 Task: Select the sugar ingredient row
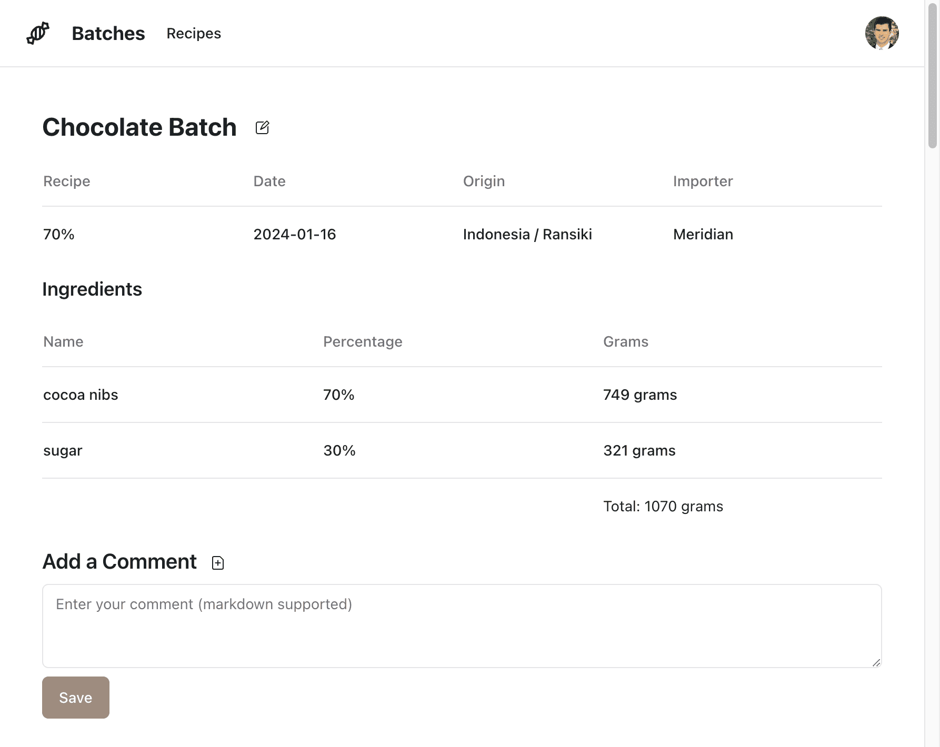pos(462,450)
